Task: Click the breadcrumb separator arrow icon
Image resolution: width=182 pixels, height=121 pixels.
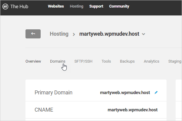Action: [74, 34]
